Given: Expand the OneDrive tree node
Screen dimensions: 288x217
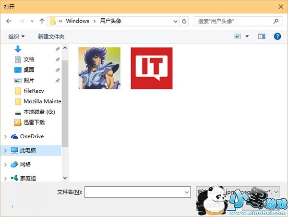Looking at the screenshot, I should 5,136.
